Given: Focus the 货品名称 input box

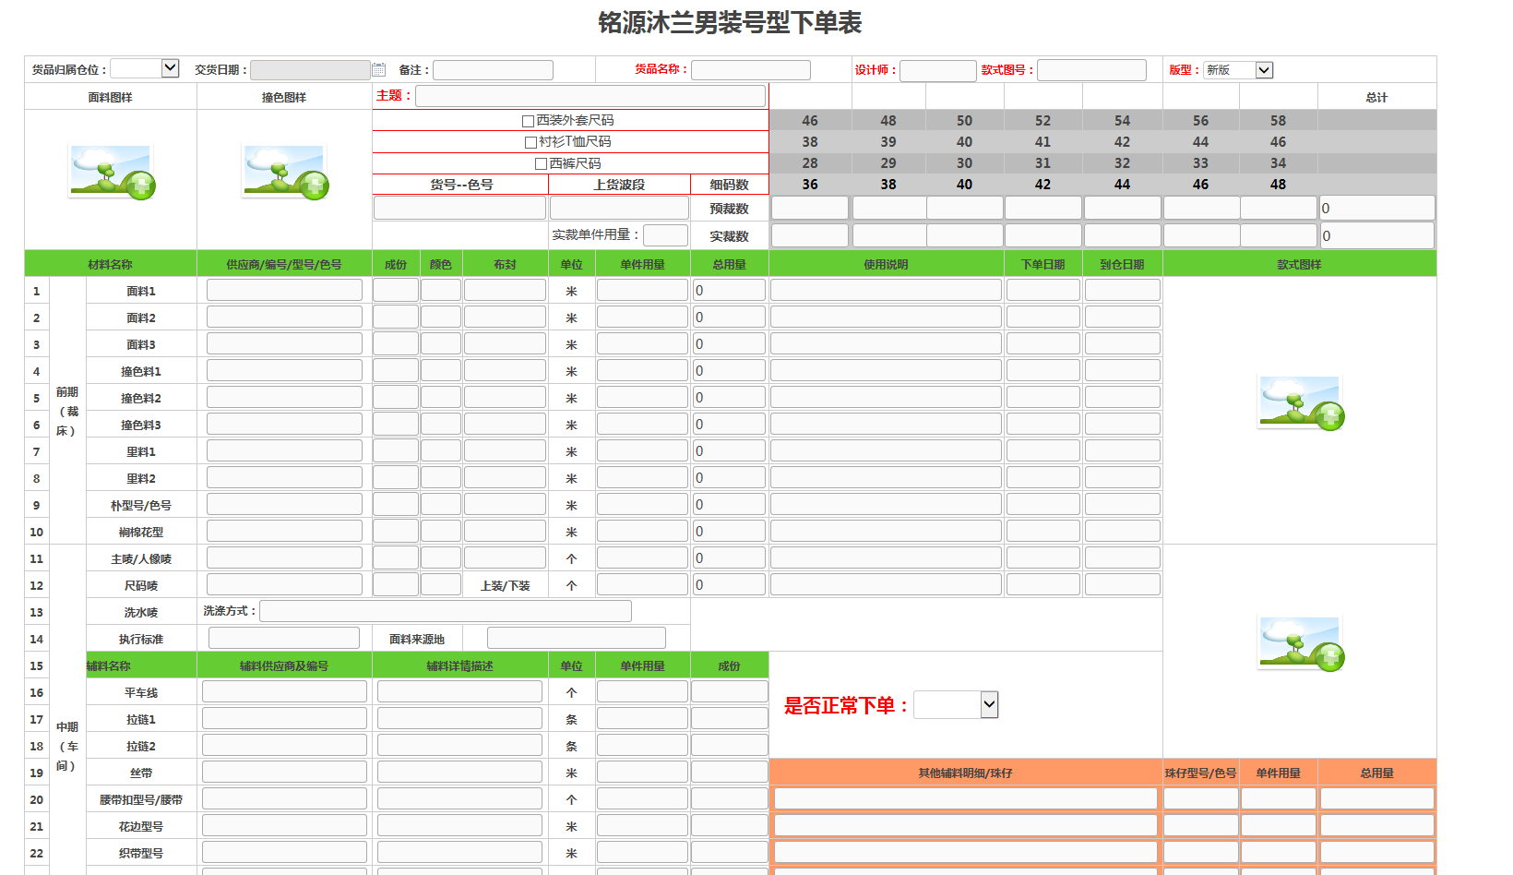Looking at the screenshot, I should coord(751,70).
